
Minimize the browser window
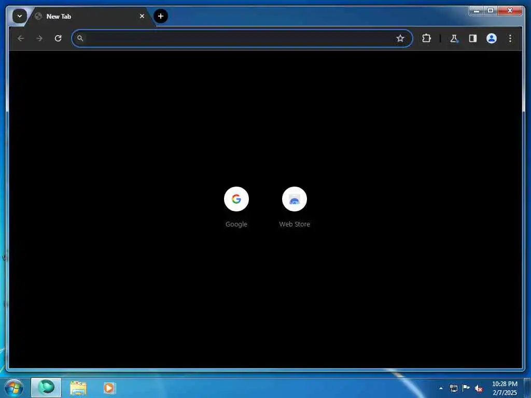click(x=477, y=10)
